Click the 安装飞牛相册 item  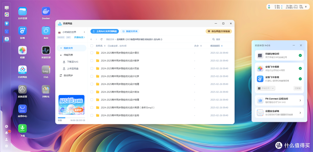tap(279, 68)
